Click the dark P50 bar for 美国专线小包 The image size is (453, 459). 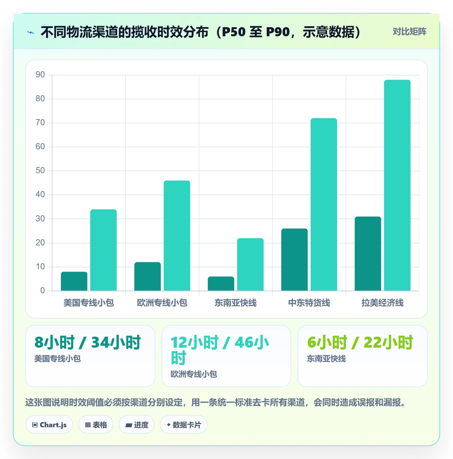coord(74,281)
